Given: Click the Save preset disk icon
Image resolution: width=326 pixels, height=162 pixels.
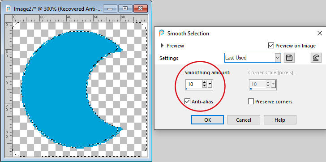Looking at the screenshot, I should pyautogui.click(x=289, y=58).
